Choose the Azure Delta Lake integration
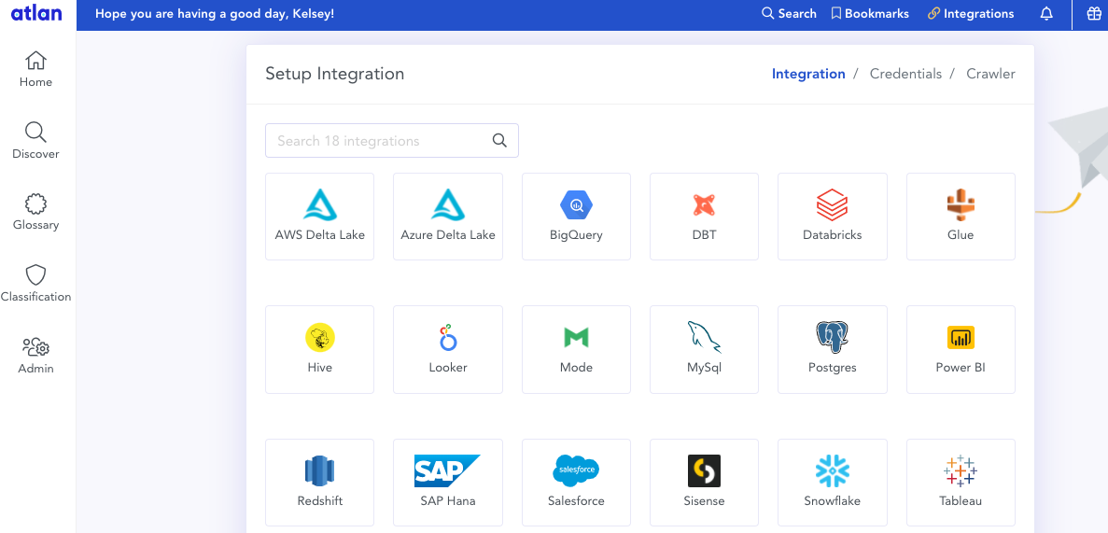 pos(448,217)
